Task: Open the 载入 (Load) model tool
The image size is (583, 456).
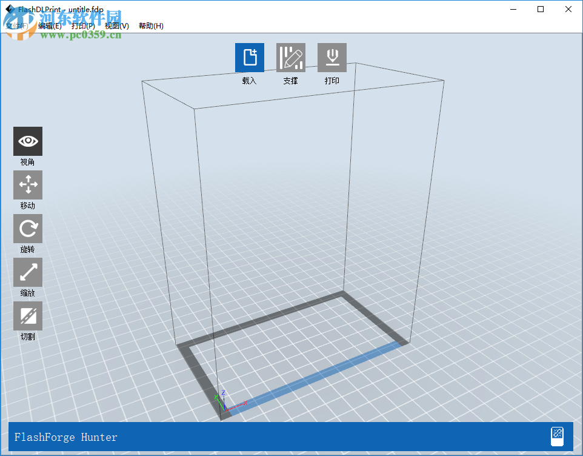Action: (249, 57)
